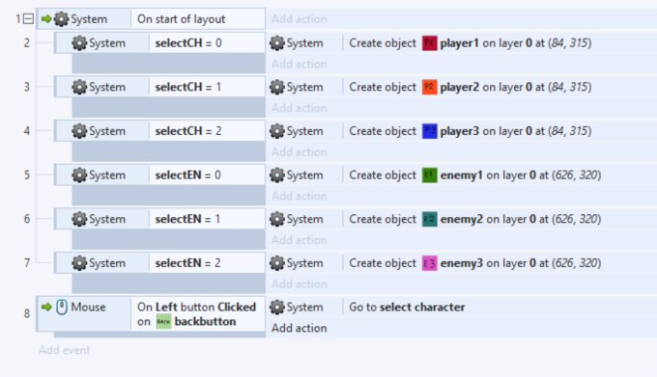The height and width of the screenshot is (377, 657).
Task: Click the Mouse object icon in event 8
Action: 62,308
